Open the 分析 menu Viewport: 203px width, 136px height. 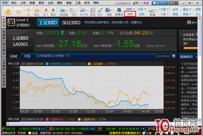pyautogui.click(x=23, y=3)
